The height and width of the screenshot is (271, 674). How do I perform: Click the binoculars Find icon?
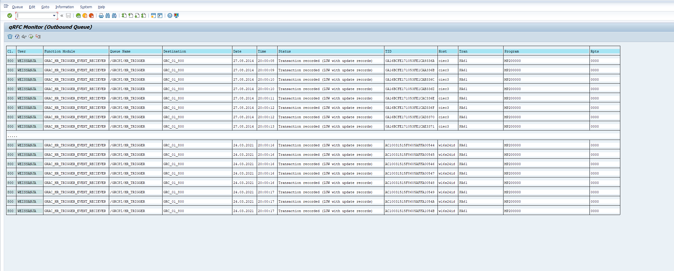coord(108,16)
